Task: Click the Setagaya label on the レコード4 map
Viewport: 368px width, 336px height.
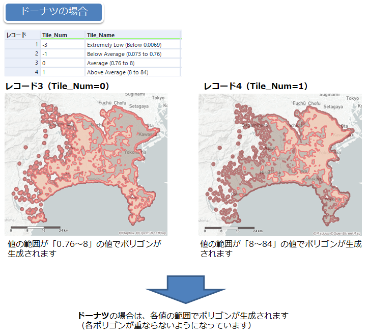Action: click(332, 106)
